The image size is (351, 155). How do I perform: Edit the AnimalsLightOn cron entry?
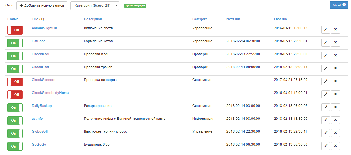[x=326, y=30]
